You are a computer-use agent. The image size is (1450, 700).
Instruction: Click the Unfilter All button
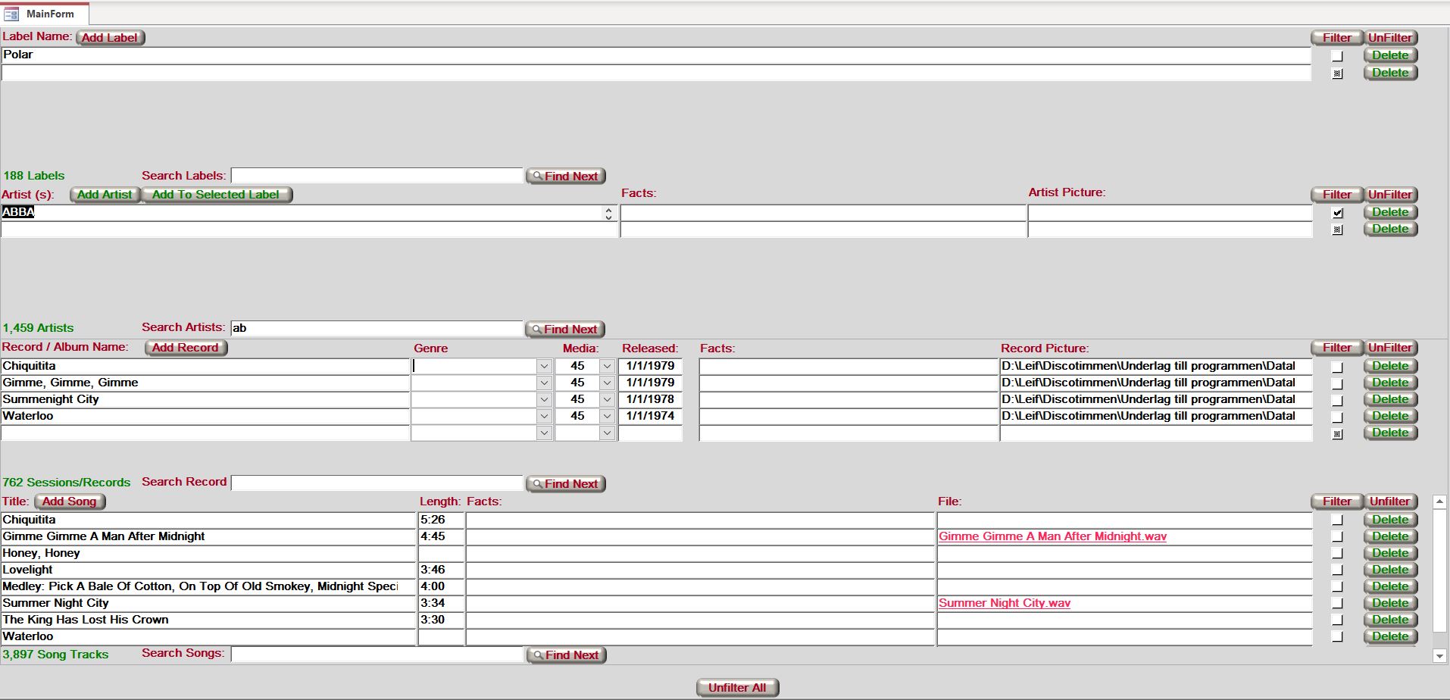[x=737, y=688]
